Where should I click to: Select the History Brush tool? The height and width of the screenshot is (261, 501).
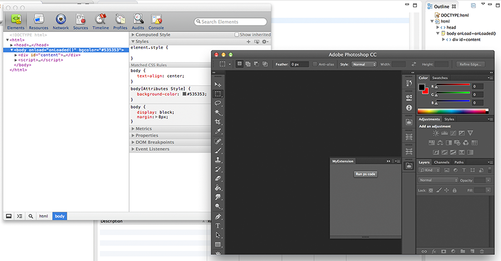pyautogui.click(x=218, y=169)
